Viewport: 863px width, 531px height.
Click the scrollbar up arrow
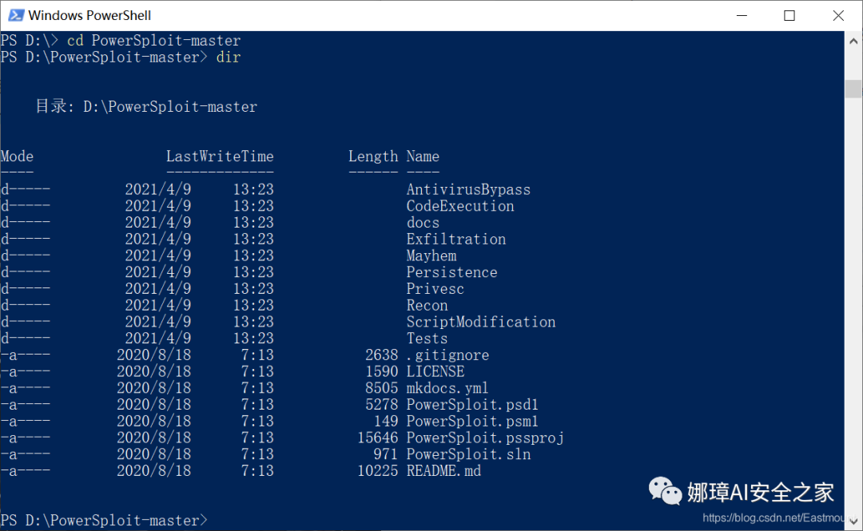point(853,41)
